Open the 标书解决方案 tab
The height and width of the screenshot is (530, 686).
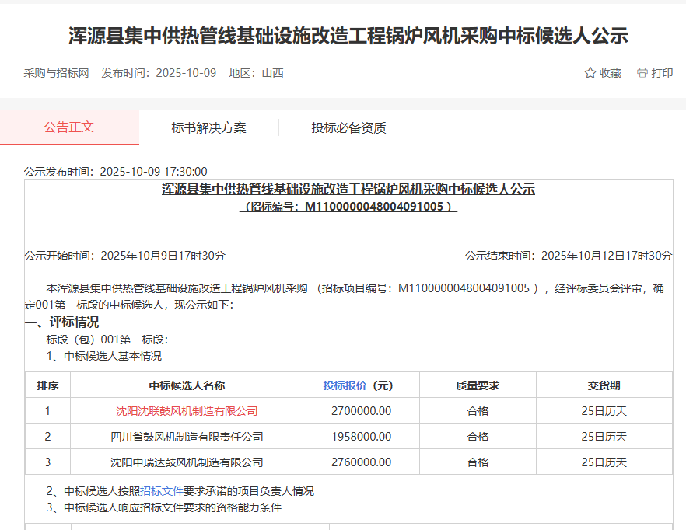(x=208, y=127)
